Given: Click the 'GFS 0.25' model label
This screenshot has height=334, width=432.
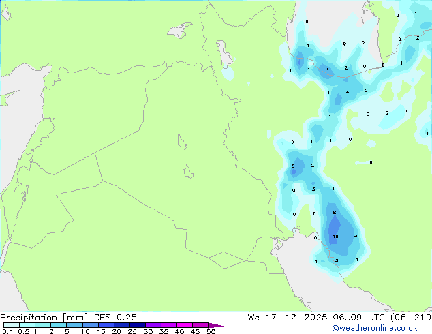Looking at the screenshot, I should (115, 318).
